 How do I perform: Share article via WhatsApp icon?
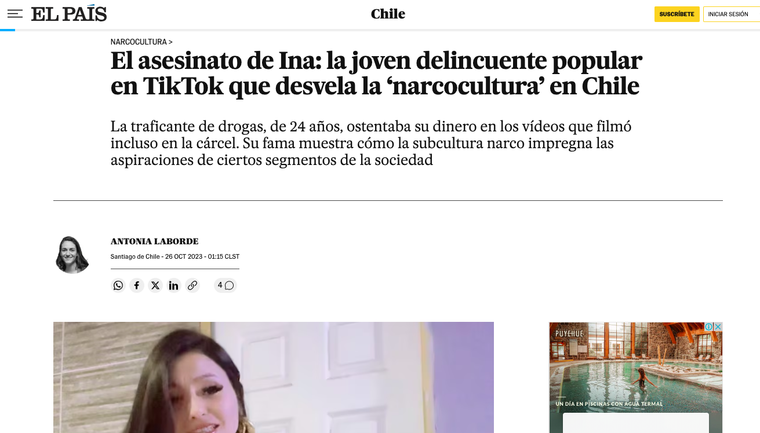(x=118, y=285)
